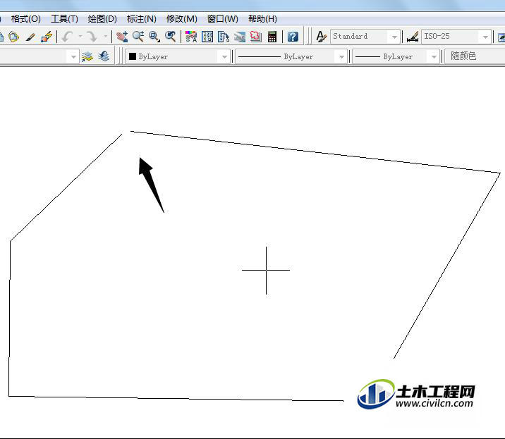Click the Layer Previous icon
The height and width of the screenshot is (439, 505).
tap(104, 56)
